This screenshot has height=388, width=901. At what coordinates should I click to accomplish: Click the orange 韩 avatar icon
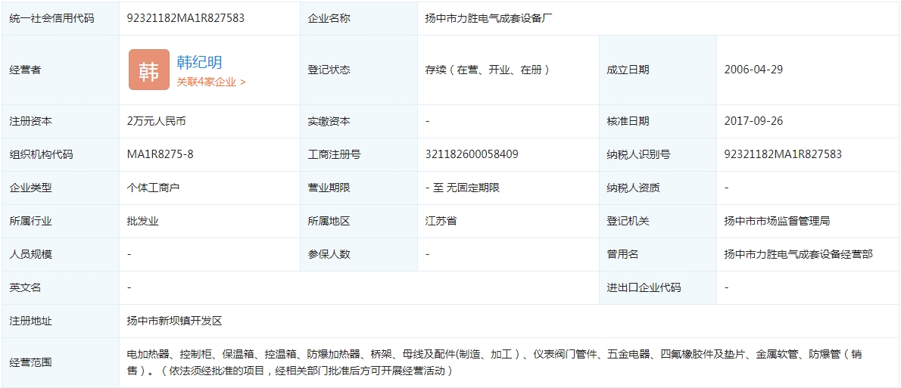click(148, 70)
